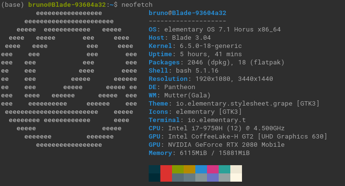Click the teal green palette color block
Image resolution: width=345 pixels, height=186 pixels.
[x=224, y=169]
